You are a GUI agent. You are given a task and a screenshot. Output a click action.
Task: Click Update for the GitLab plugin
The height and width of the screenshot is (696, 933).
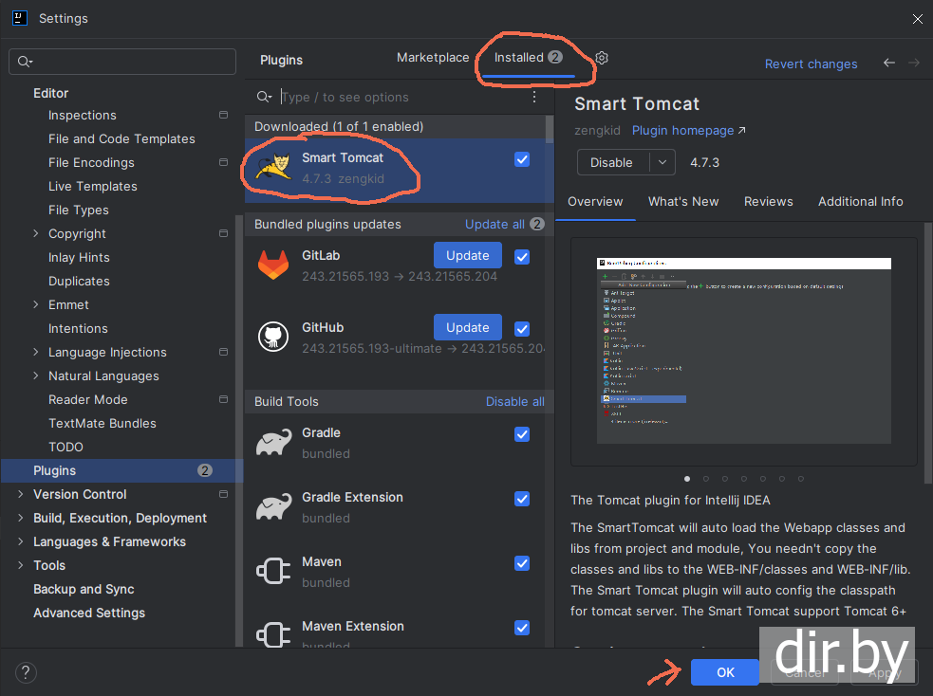(x=468, y=256)
